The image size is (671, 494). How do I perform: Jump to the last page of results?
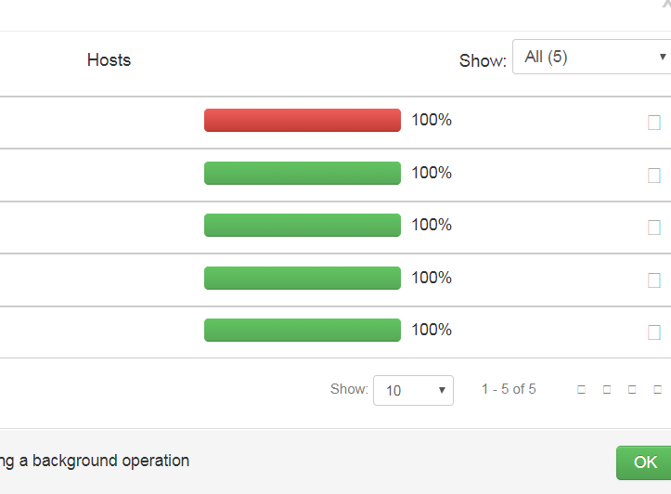(657, 390)
